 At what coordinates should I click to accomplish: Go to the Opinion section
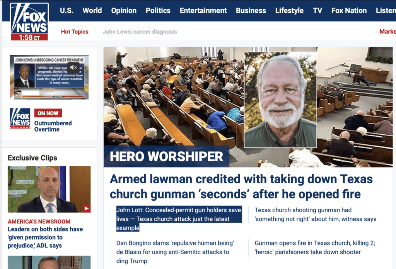(x=124, y=10)
